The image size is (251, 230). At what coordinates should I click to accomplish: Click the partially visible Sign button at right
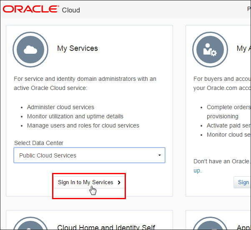pos(243,182)
